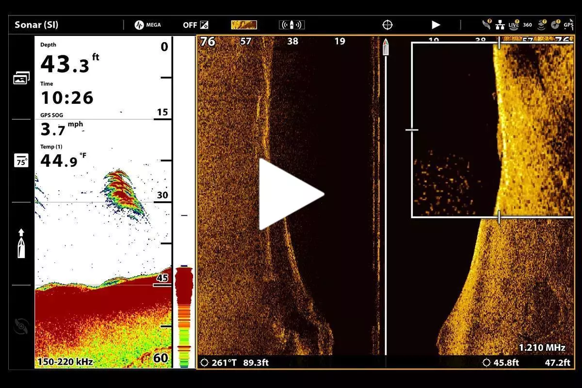This screenshot has height=388, width=582.
Task: Open the screenshot images icon in sidebar
Action: 21,78
